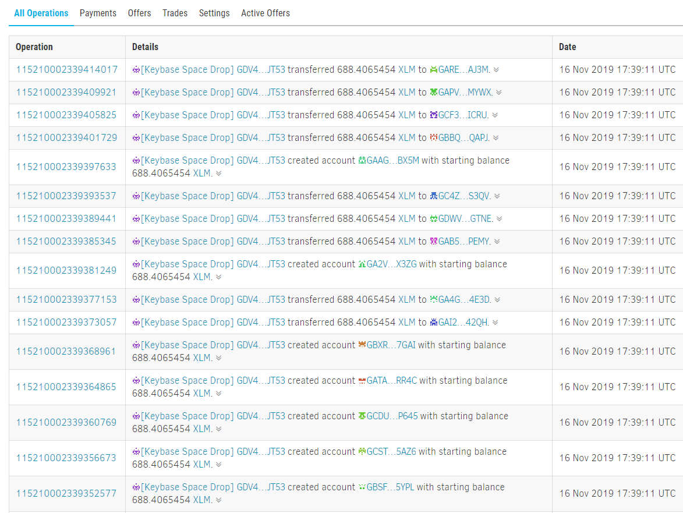Viewport: 683px width, 513px height.
Task: Click the GBBQ…QAPJ account identicon
Action: (x=433, y=137)
